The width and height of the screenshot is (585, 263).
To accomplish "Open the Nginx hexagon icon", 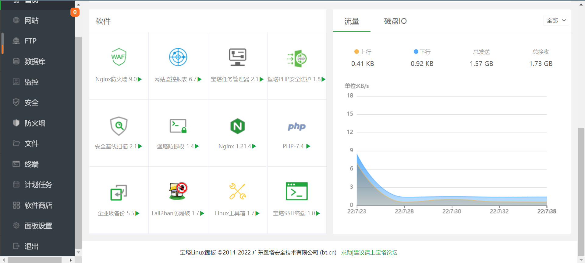I will pyautogui.click(x=238, y=126).
